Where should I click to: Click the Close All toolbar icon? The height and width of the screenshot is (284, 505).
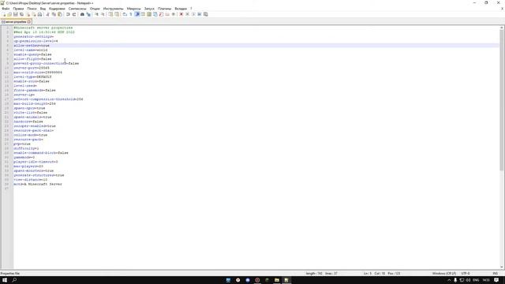point(34,14)
